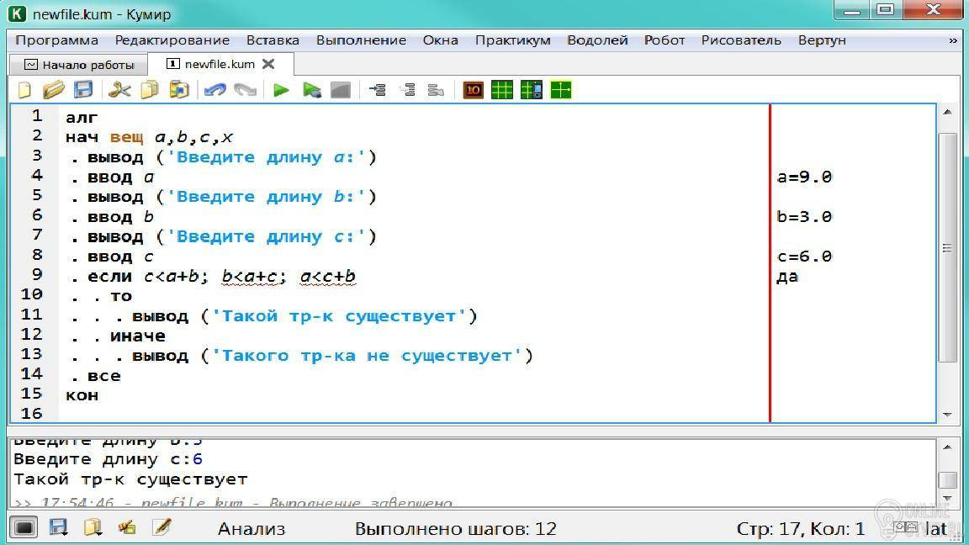Viewport: 969px width, 545px height.
Task: Start blind run with green play-and-monitor icon
Action: (x=311, y=90)
